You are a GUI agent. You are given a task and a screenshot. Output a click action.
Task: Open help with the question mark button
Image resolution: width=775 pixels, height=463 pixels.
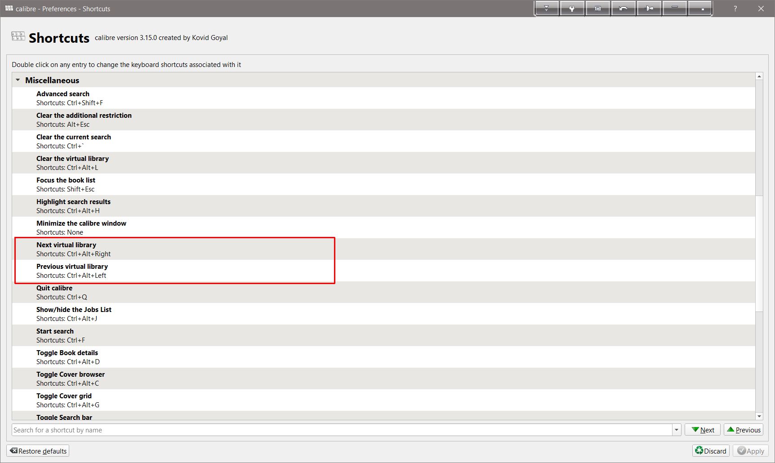point(735,9)
